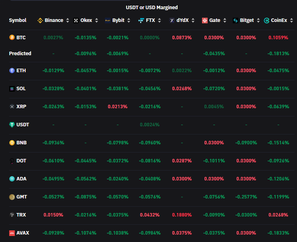This screenshot has width=297, height=242.
Task: Click the DOT coin icon
Action: 12,161
